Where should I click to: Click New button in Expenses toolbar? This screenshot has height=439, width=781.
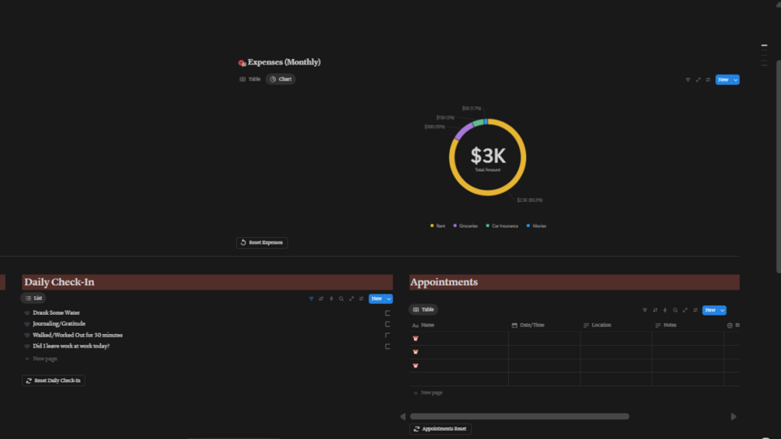tap(723, 79)
